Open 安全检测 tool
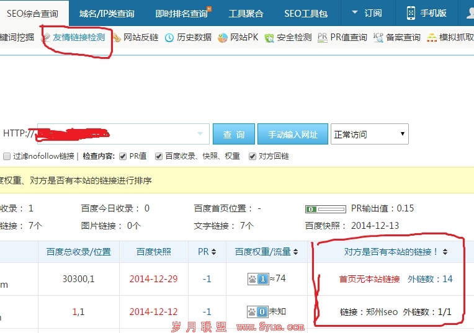The image size is (474, 333). (294, 37)
